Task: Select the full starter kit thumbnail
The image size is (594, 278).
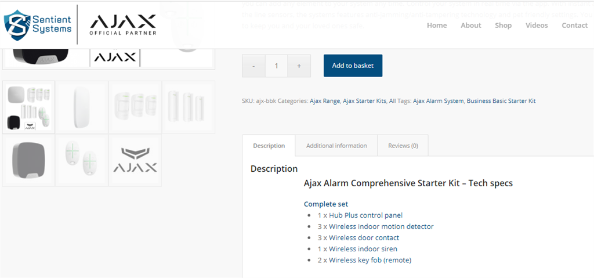Action: [x=29, y=107]
